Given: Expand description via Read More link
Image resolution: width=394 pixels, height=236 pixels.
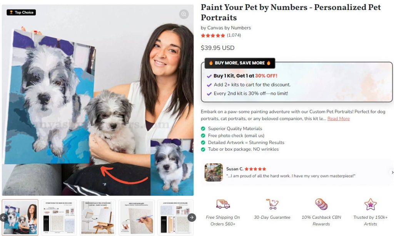Looking at the screenshot, I should click(x=339, y=119).
